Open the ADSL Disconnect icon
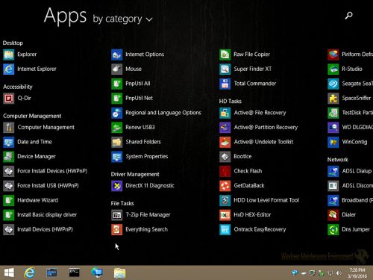Image resolution: width=373 pixels, height=280 pixels. (x=333, y=186)
